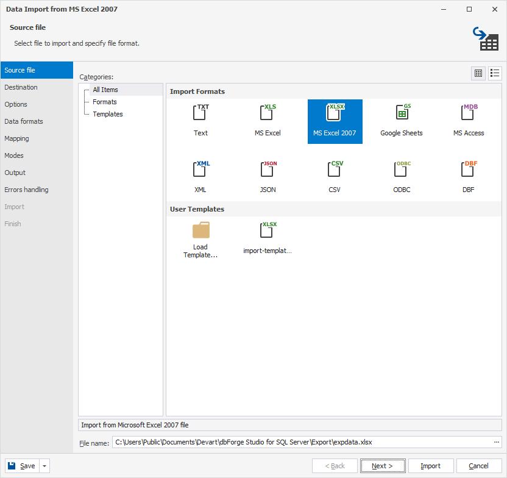Open the Mapping wizard step
Image resolution: width=507 pixels, height=478 pixels.
[37, 138]
